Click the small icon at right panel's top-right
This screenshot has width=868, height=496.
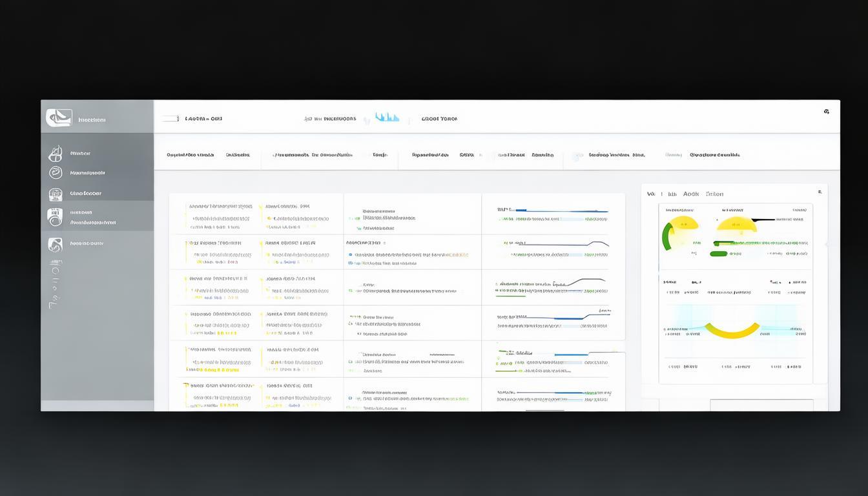[820, 192]
